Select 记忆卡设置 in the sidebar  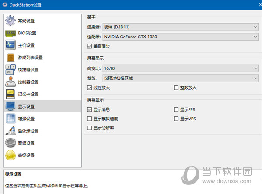tap(42, 94)
